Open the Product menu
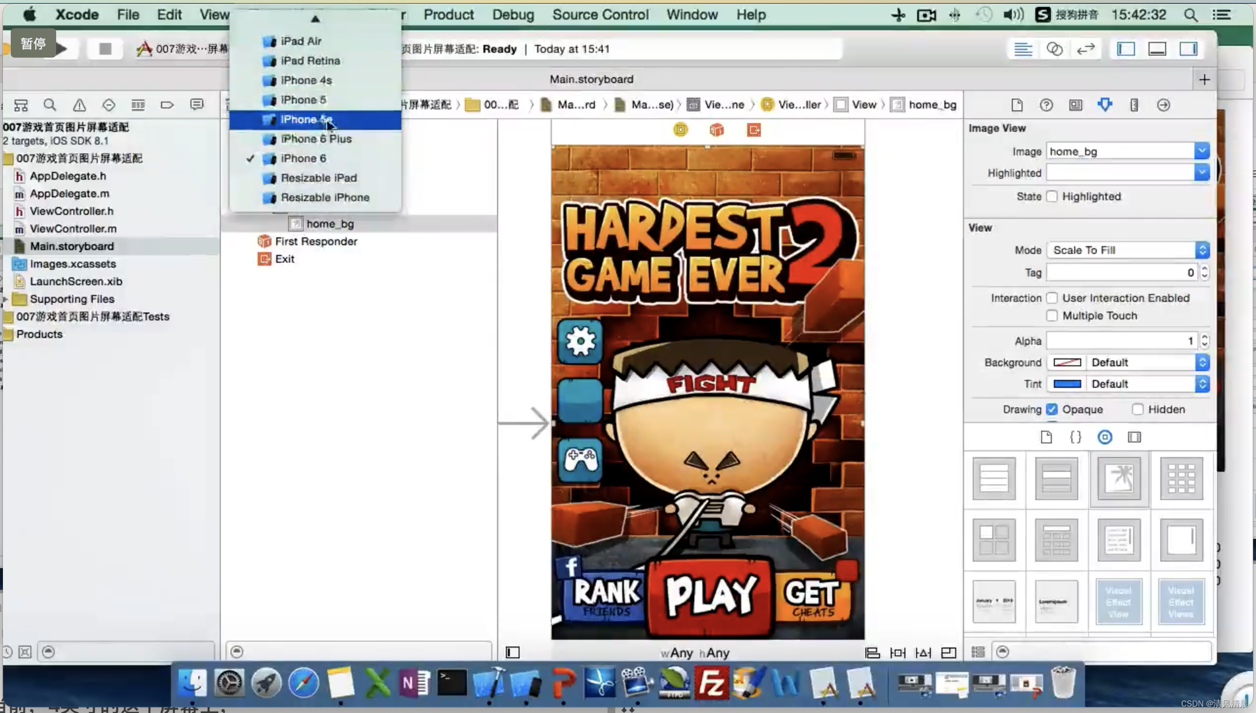1256x713 pixels. coord(448,15)
